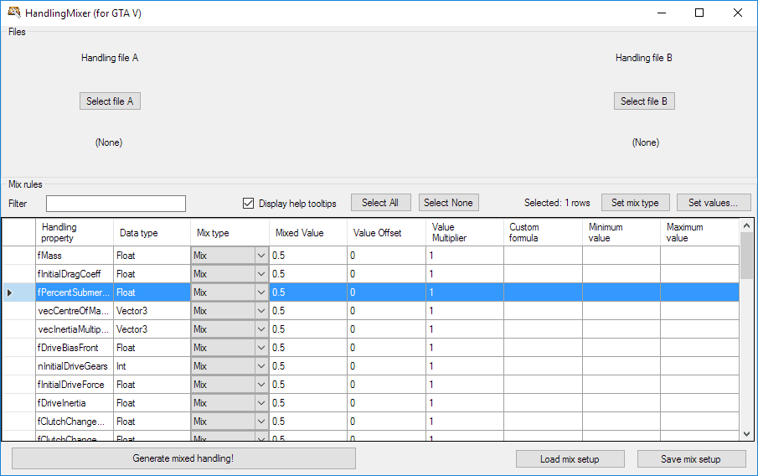758x476 pixels.
Task: Focus the Filter text field
Action: 116,204
